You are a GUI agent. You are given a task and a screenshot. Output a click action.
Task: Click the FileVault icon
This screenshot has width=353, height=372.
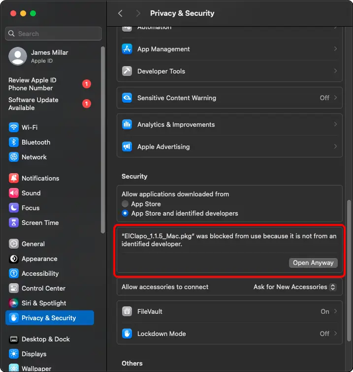coord(127,311)
